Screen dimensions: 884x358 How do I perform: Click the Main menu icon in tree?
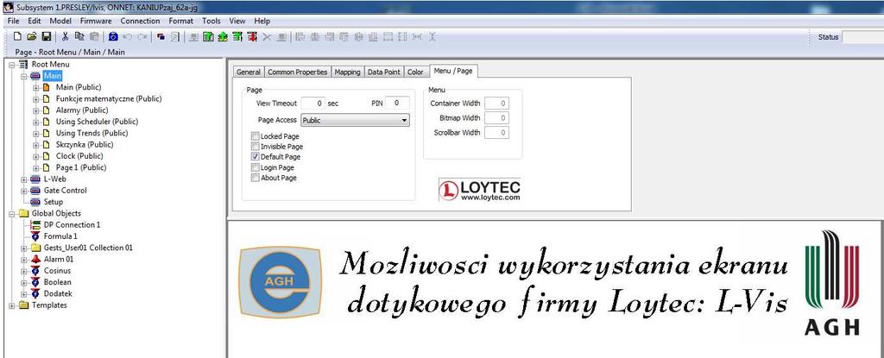tap(35, 76)
